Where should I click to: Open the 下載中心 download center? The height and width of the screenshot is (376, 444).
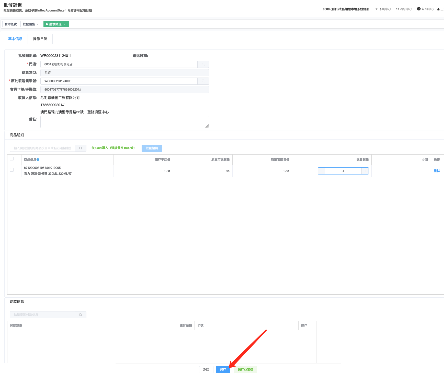(383, 9)
